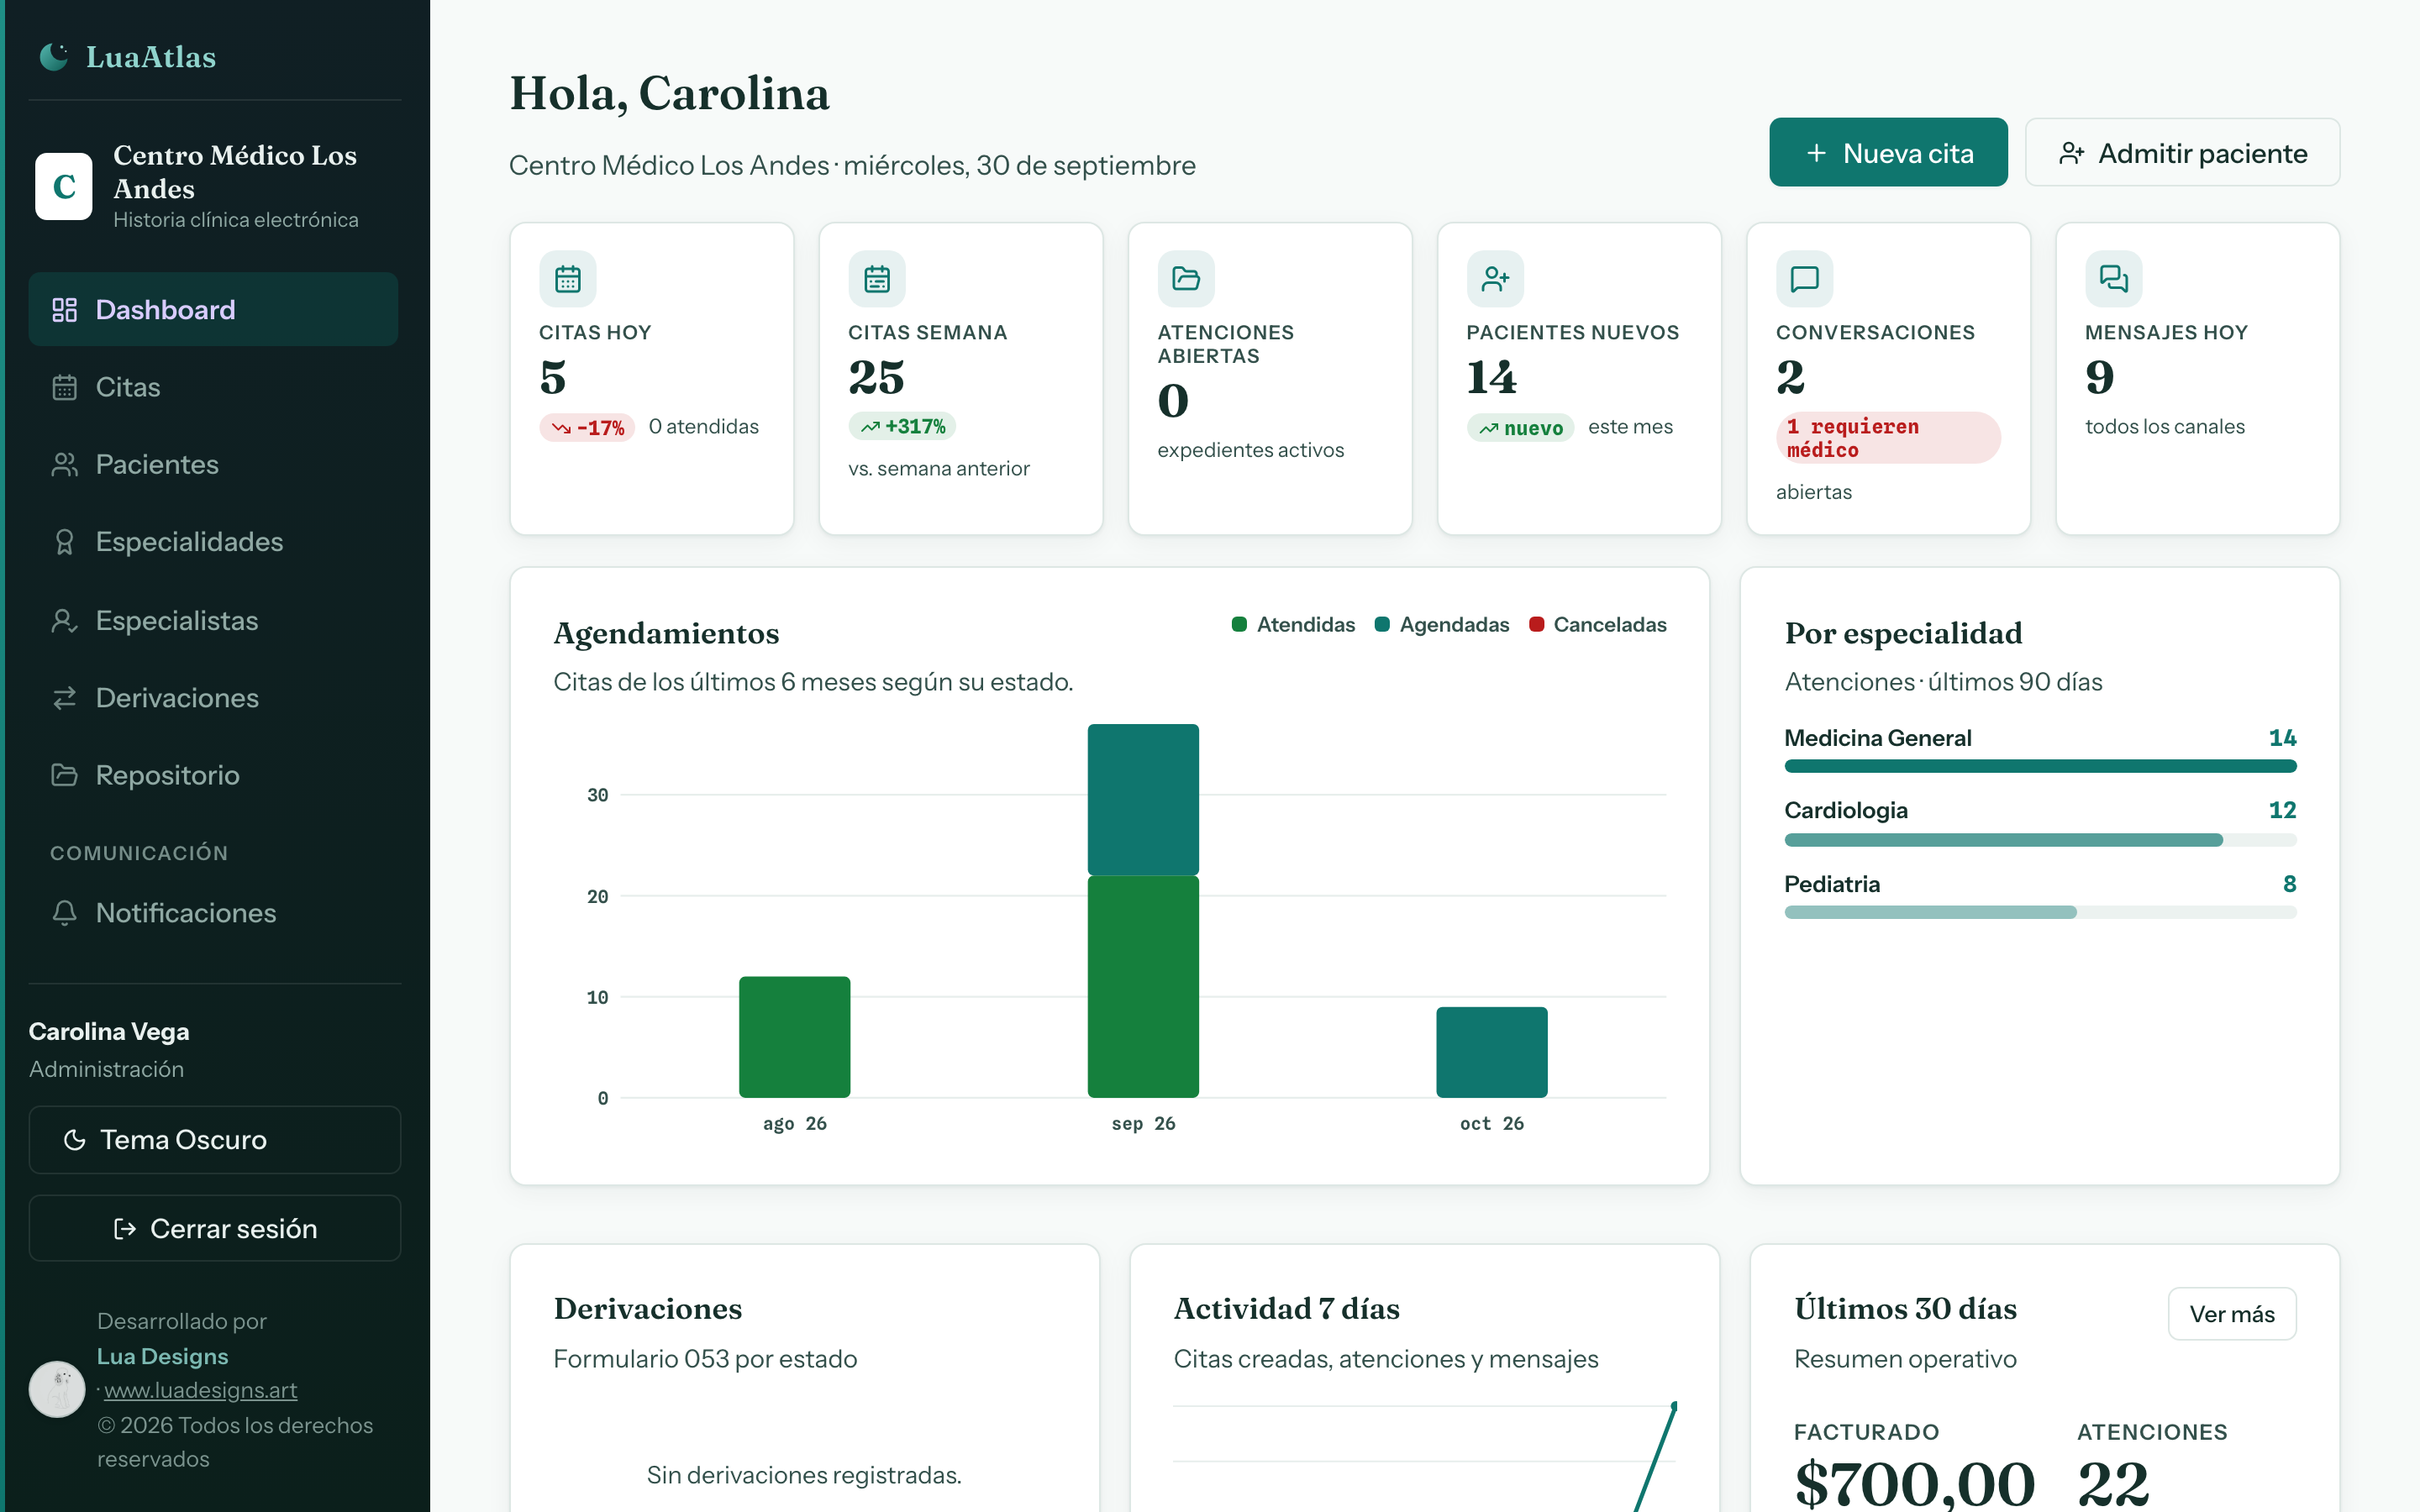Click the Pediatria progress bar
This screenshot has height=1512, width=2420.
click(x=2040, y=912)
